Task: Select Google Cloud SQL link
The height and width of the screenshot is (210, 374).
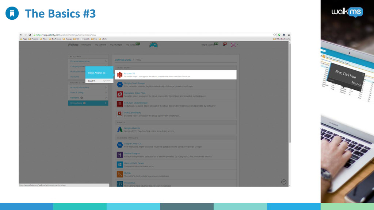Action: [133, 144]
